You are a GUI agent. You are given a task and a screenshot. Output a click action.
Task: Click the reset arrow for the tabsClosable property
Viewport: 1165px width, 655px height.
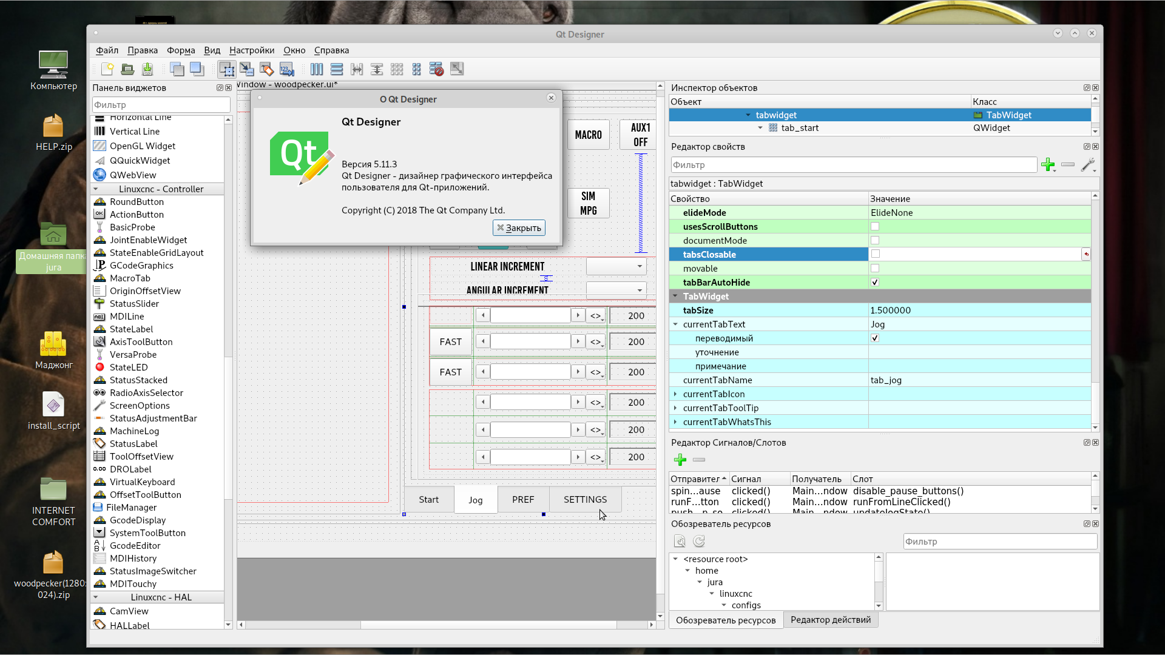(x=1086, y=254)
